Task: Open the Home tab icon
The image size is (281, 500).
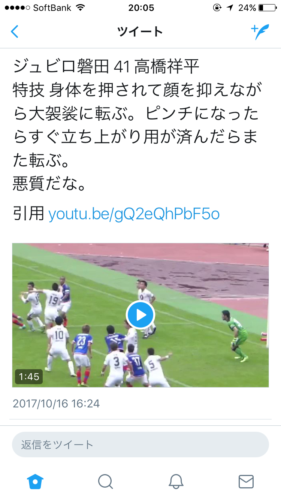Action: coord(36,481)
